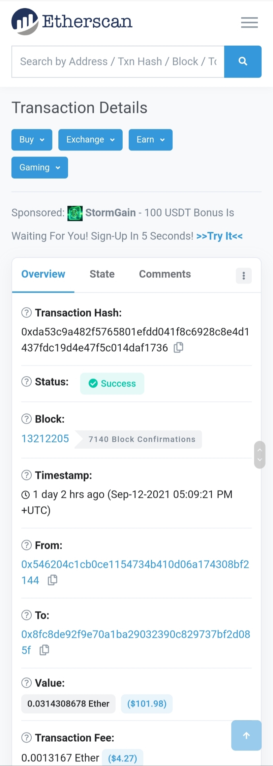
Task: Click the >>Try It<< sponsored link
Action: (219, 236)
